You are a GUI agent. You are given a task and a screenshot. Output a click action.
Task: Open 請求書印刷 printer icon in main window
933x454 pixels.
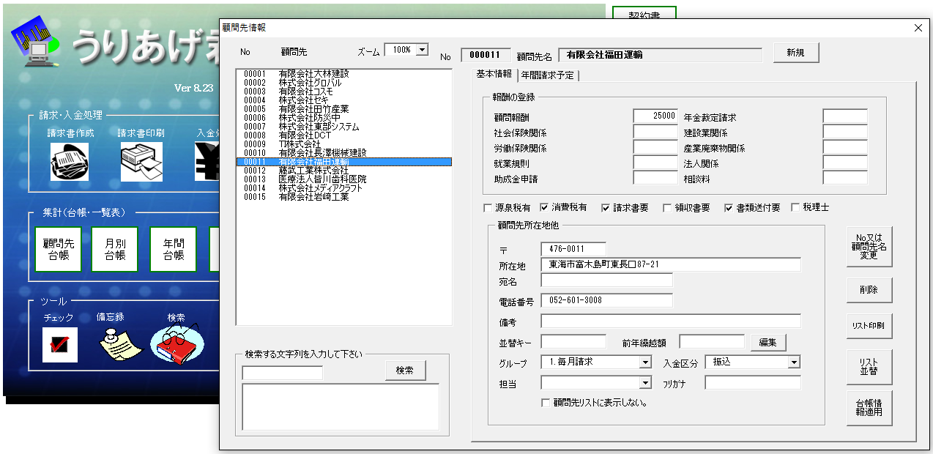coord(140,162)
